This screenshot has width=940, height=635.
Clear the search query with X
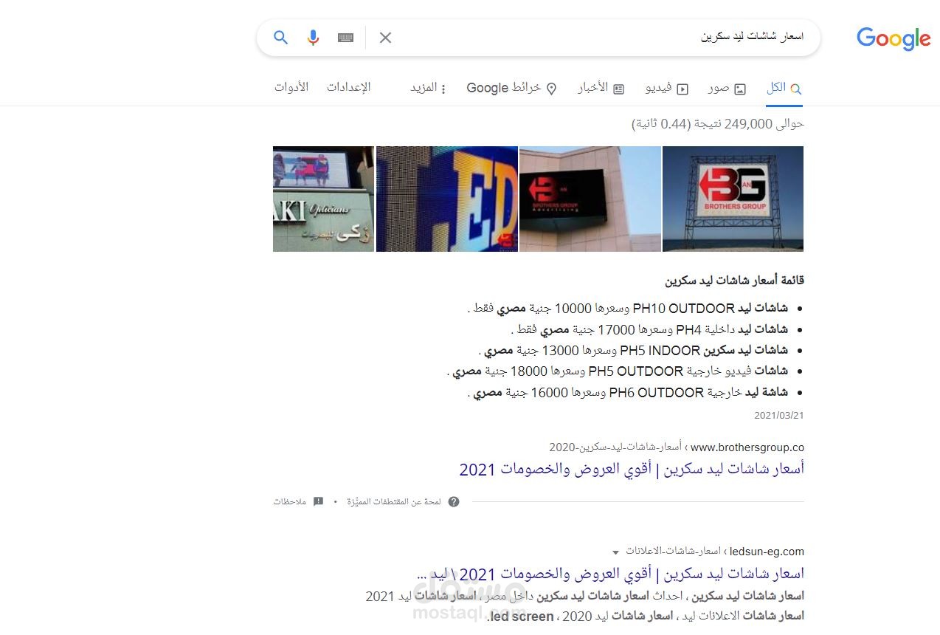[385, 38]
